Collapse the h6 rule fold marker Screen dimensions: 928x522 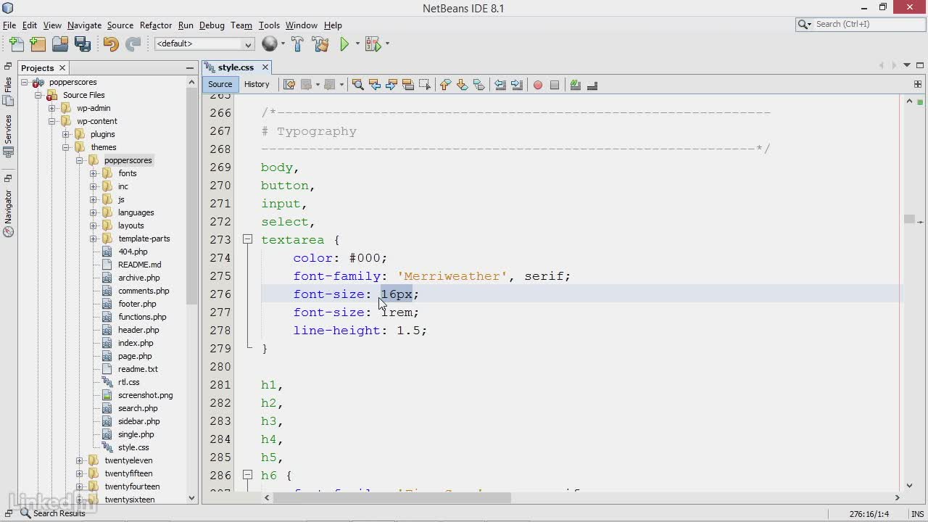click(x=247, y=475)
